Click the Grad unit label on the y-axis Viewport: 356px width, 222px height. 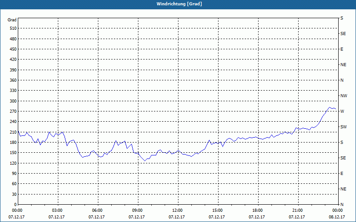pos(12,20)
